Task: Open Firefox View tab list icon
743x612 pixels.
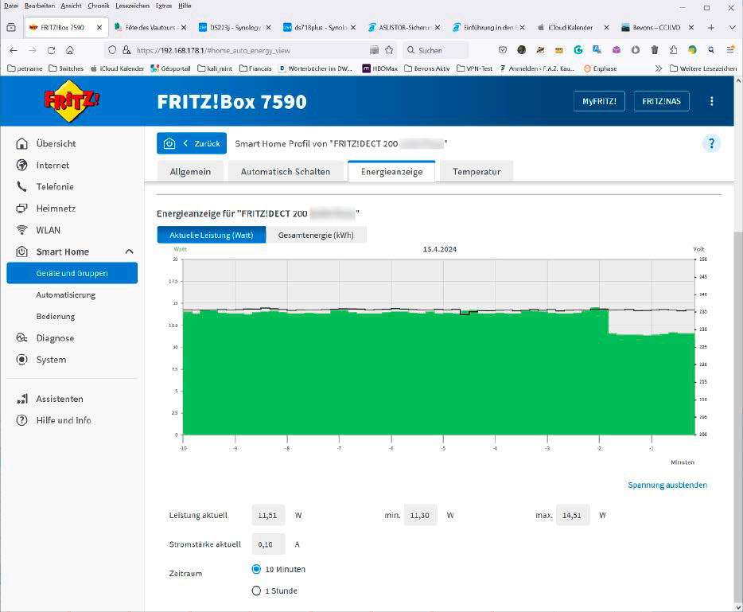Action: 11,28
